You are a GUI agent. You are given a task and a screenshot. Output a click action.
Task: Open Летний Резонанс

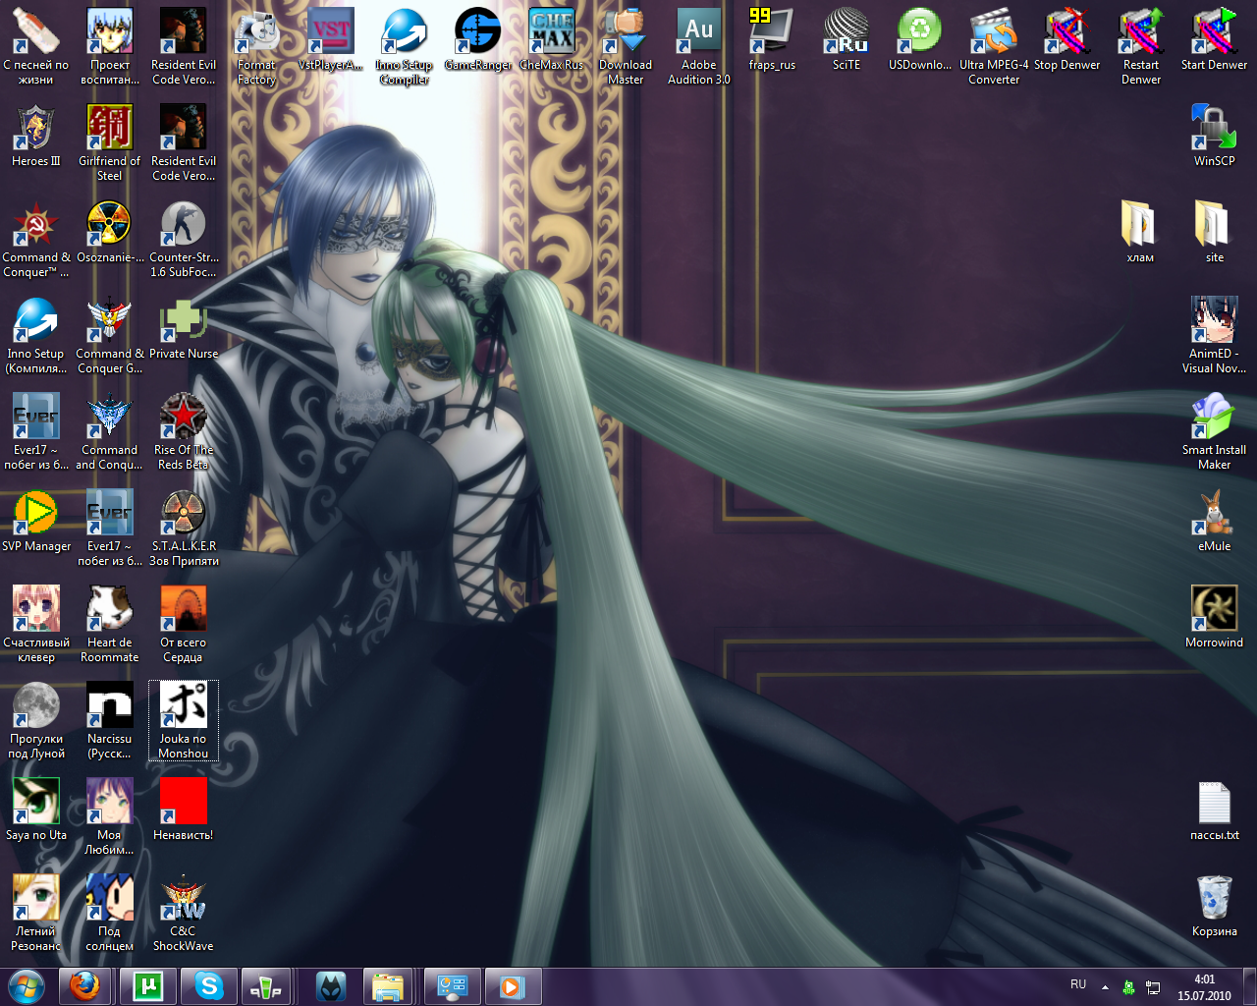(x=36, y=913)
